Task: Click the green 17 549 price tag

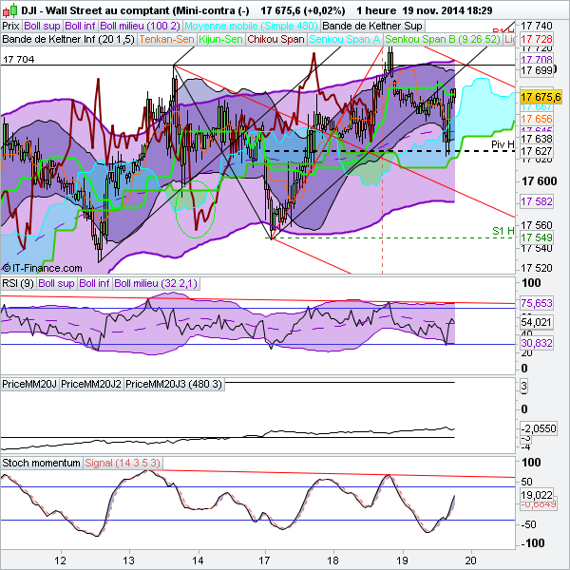Action: pos(536,237)
